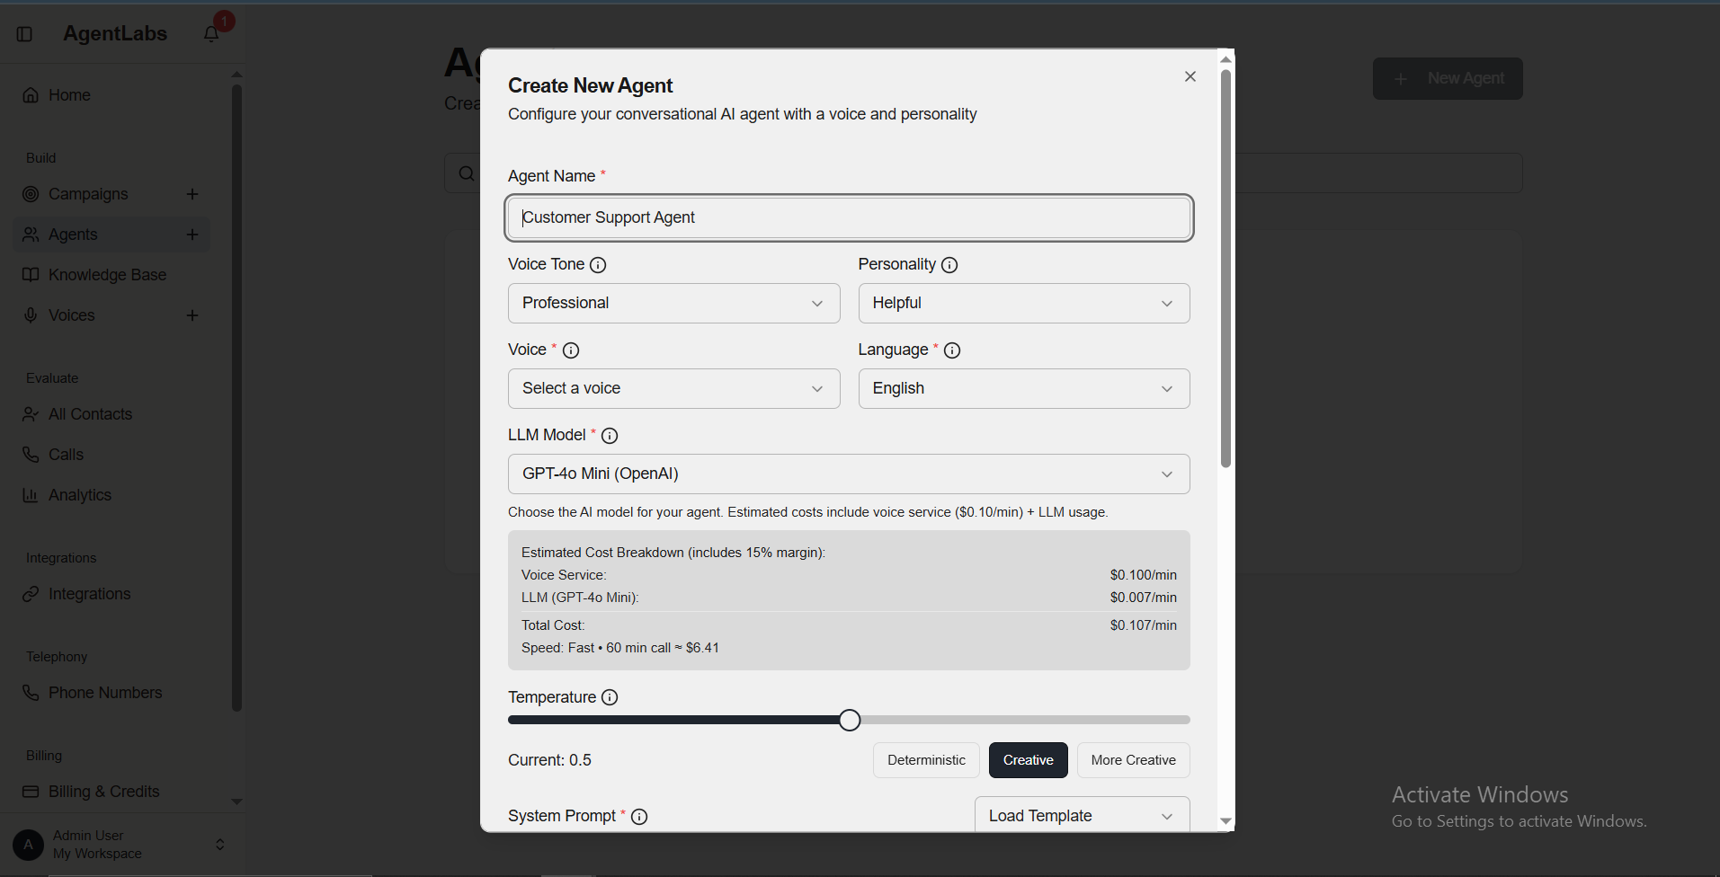Open Analytics from the sidebar
The height and width of the screenshot is (877, 1720).
tap(79, 494)
